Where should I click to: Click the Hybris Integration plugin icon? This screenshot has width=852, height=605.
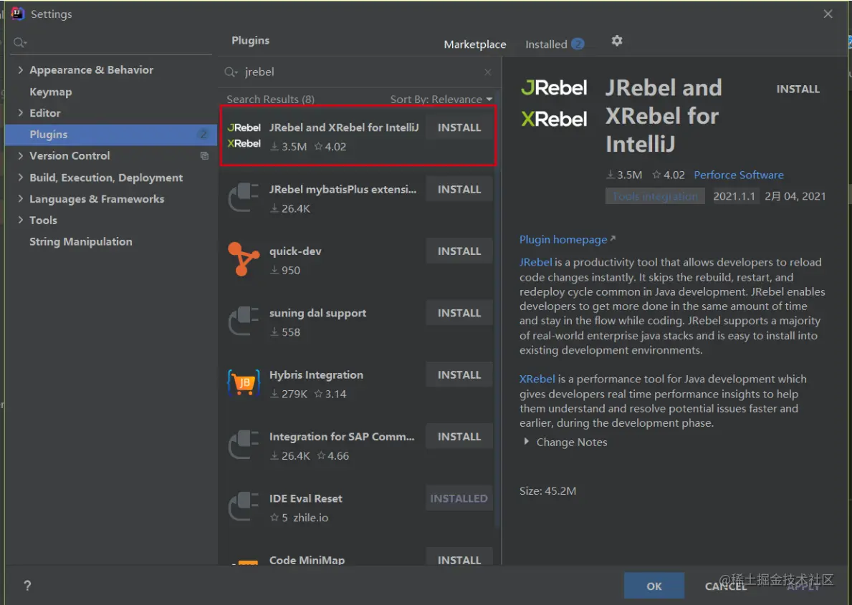(x=244, y=382)
